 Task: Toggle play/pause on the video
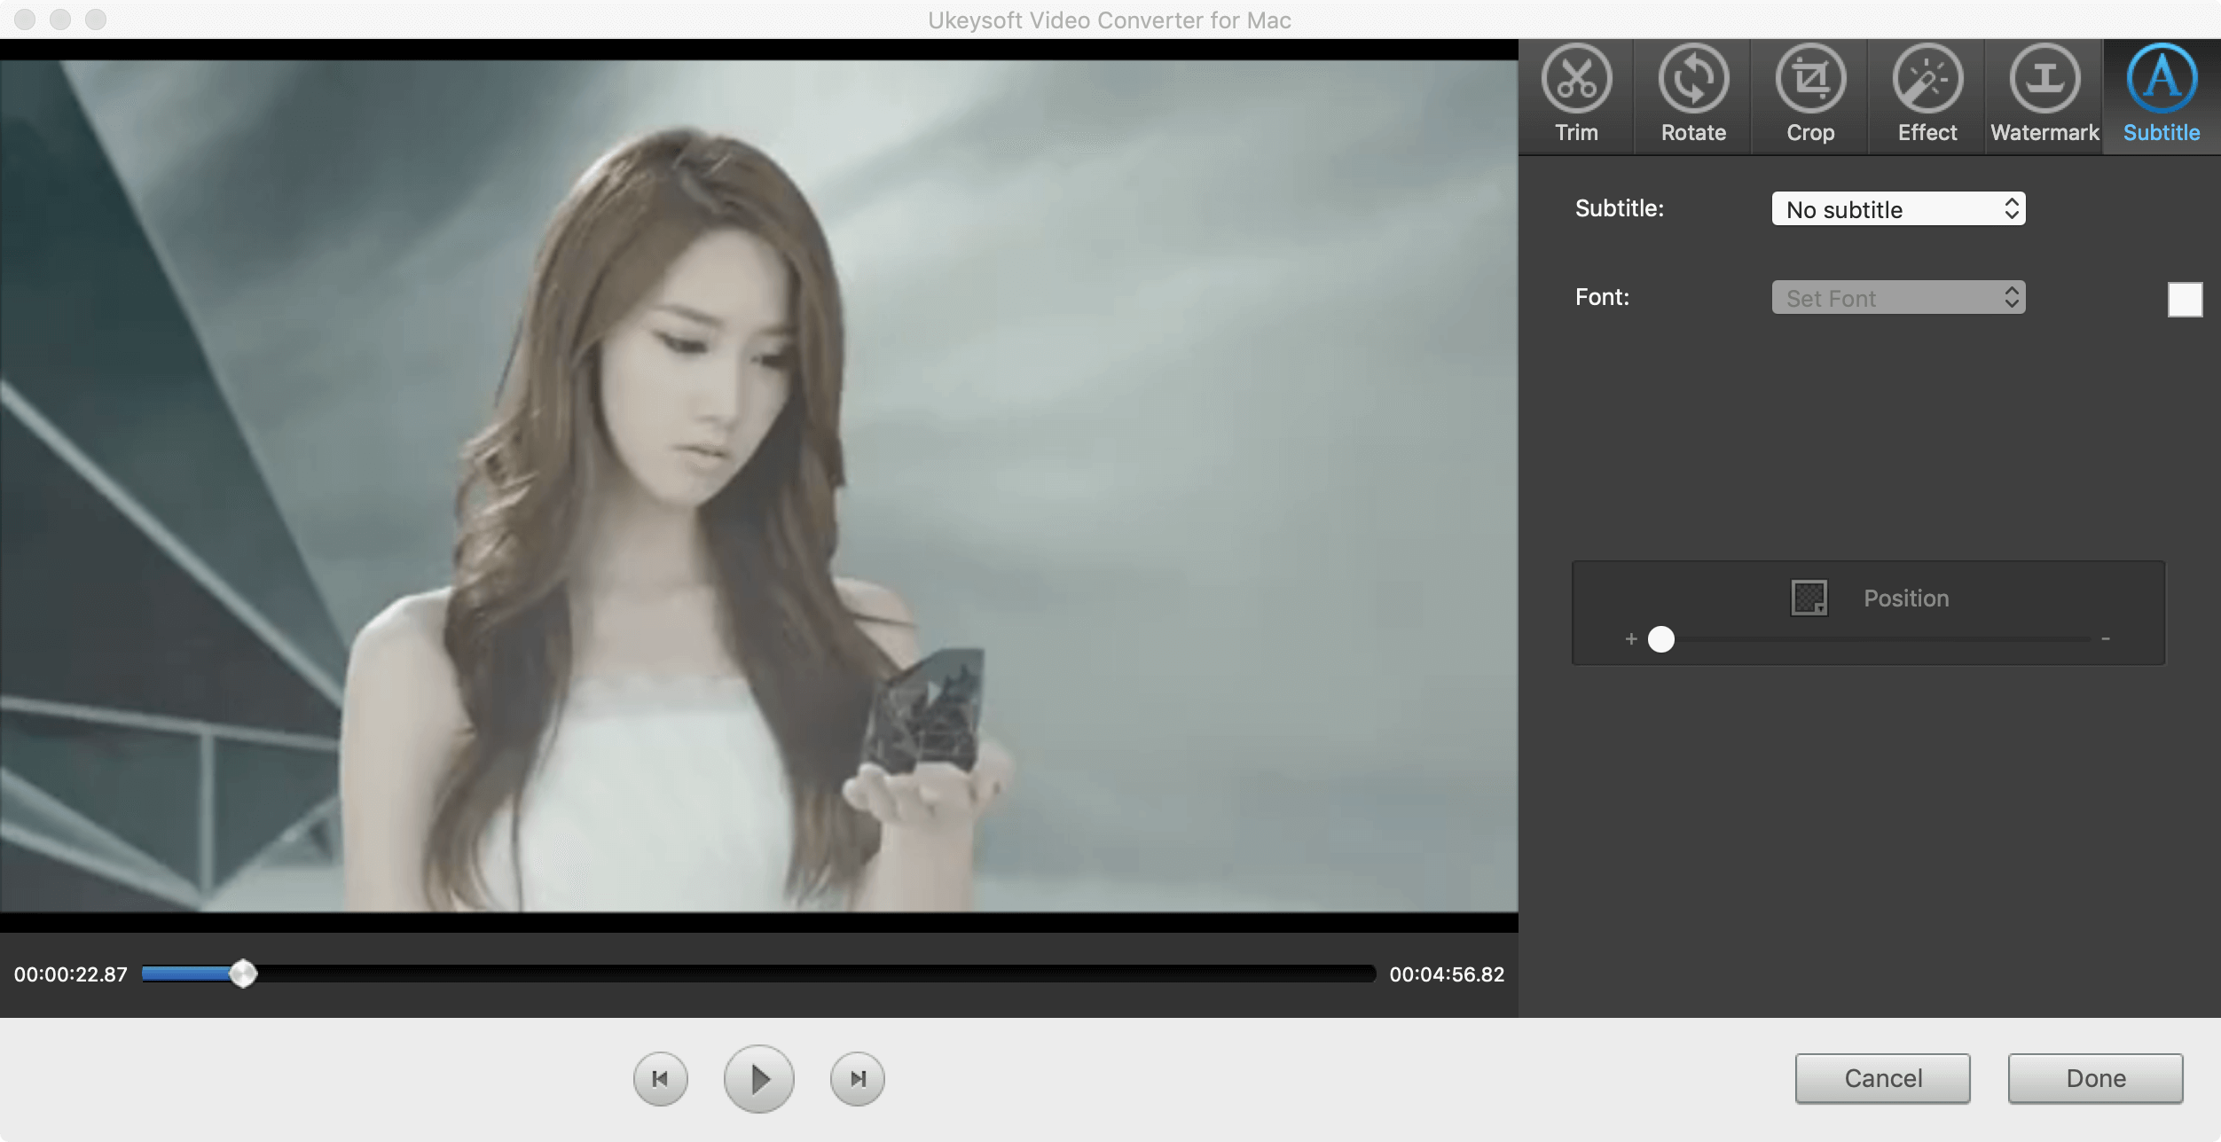click(x=758, y=1078)
